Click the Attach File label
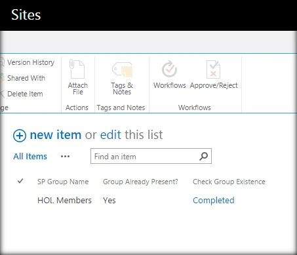The width and height of the screenshot is (297, 255). point(78,88)
